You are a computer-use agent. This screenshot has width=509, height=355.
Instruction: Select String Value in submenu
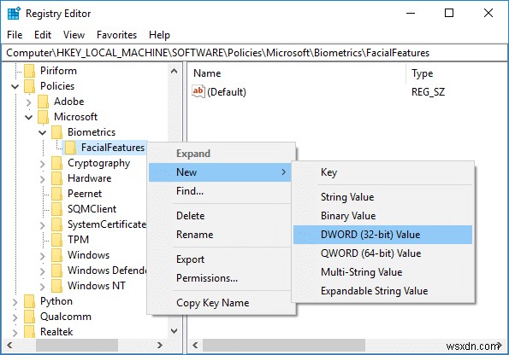click(x=382, y=197)
